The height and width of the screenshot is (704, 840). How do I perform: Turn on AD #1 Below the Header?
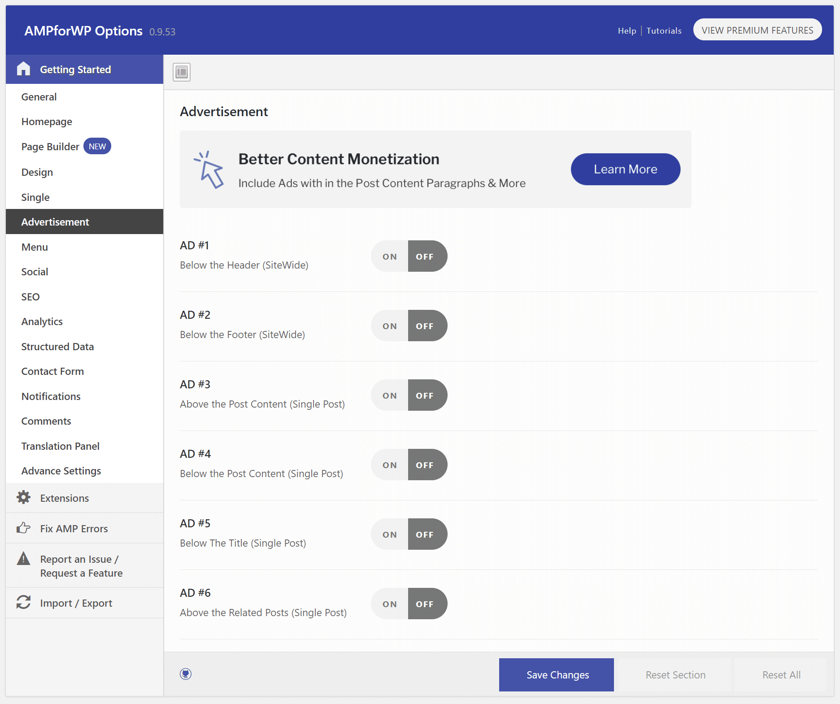pyautogui.click(x=389, y=256)
